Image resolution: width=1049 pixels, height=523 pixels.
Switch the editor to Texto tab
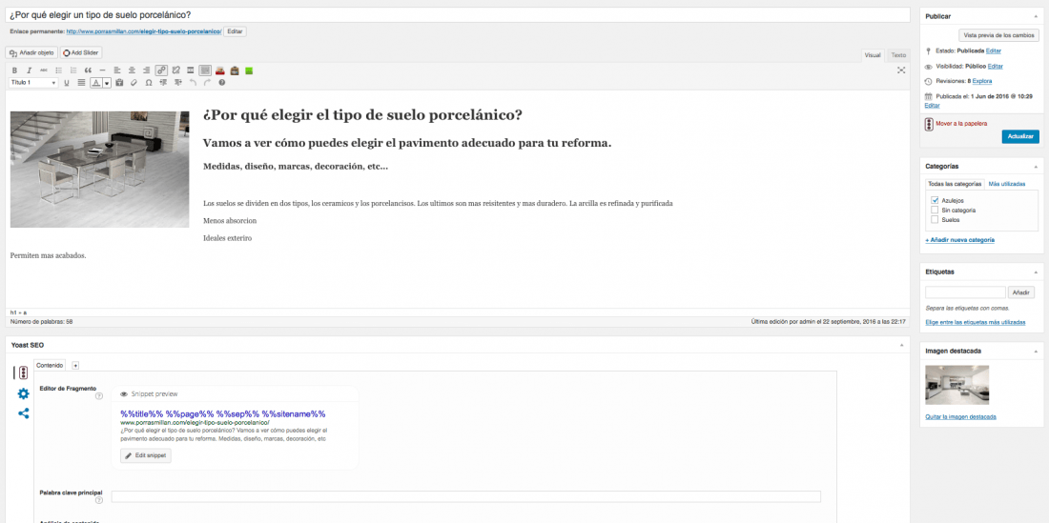coord(898,55)
